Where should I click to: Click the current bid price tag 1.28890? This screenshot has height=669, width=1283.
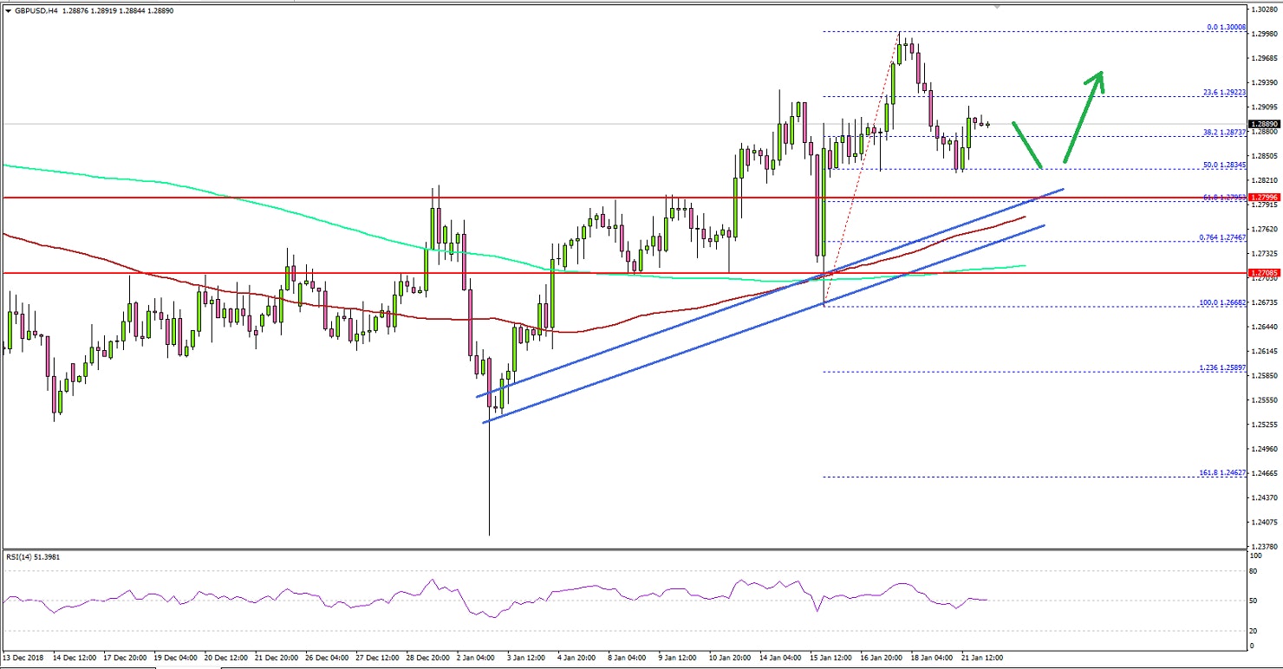tap(1265, 124)
